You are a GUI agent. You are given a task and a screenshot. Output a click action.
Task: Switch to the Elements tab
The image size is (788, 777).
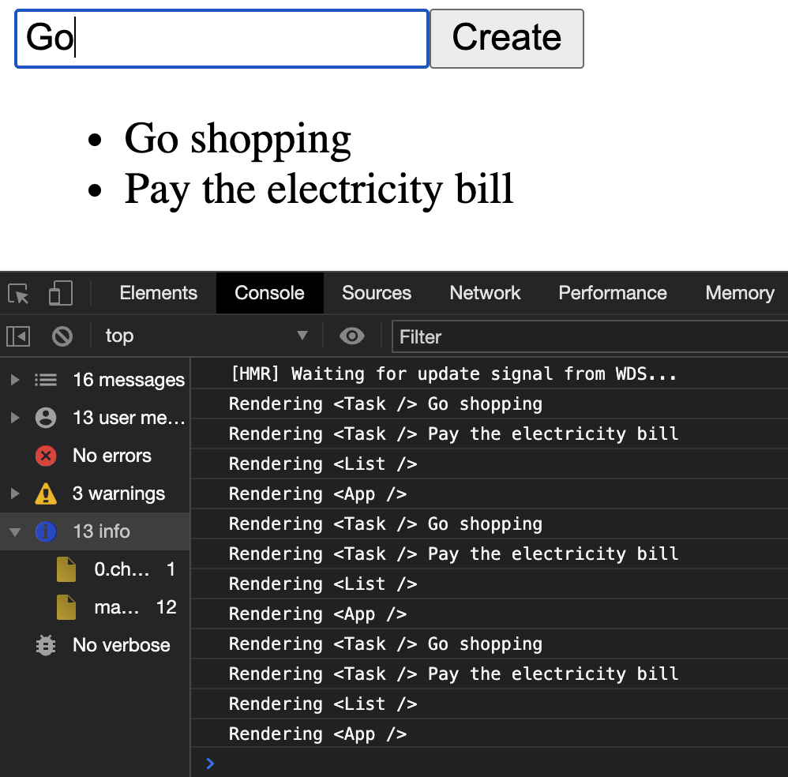tap(158, 293)
